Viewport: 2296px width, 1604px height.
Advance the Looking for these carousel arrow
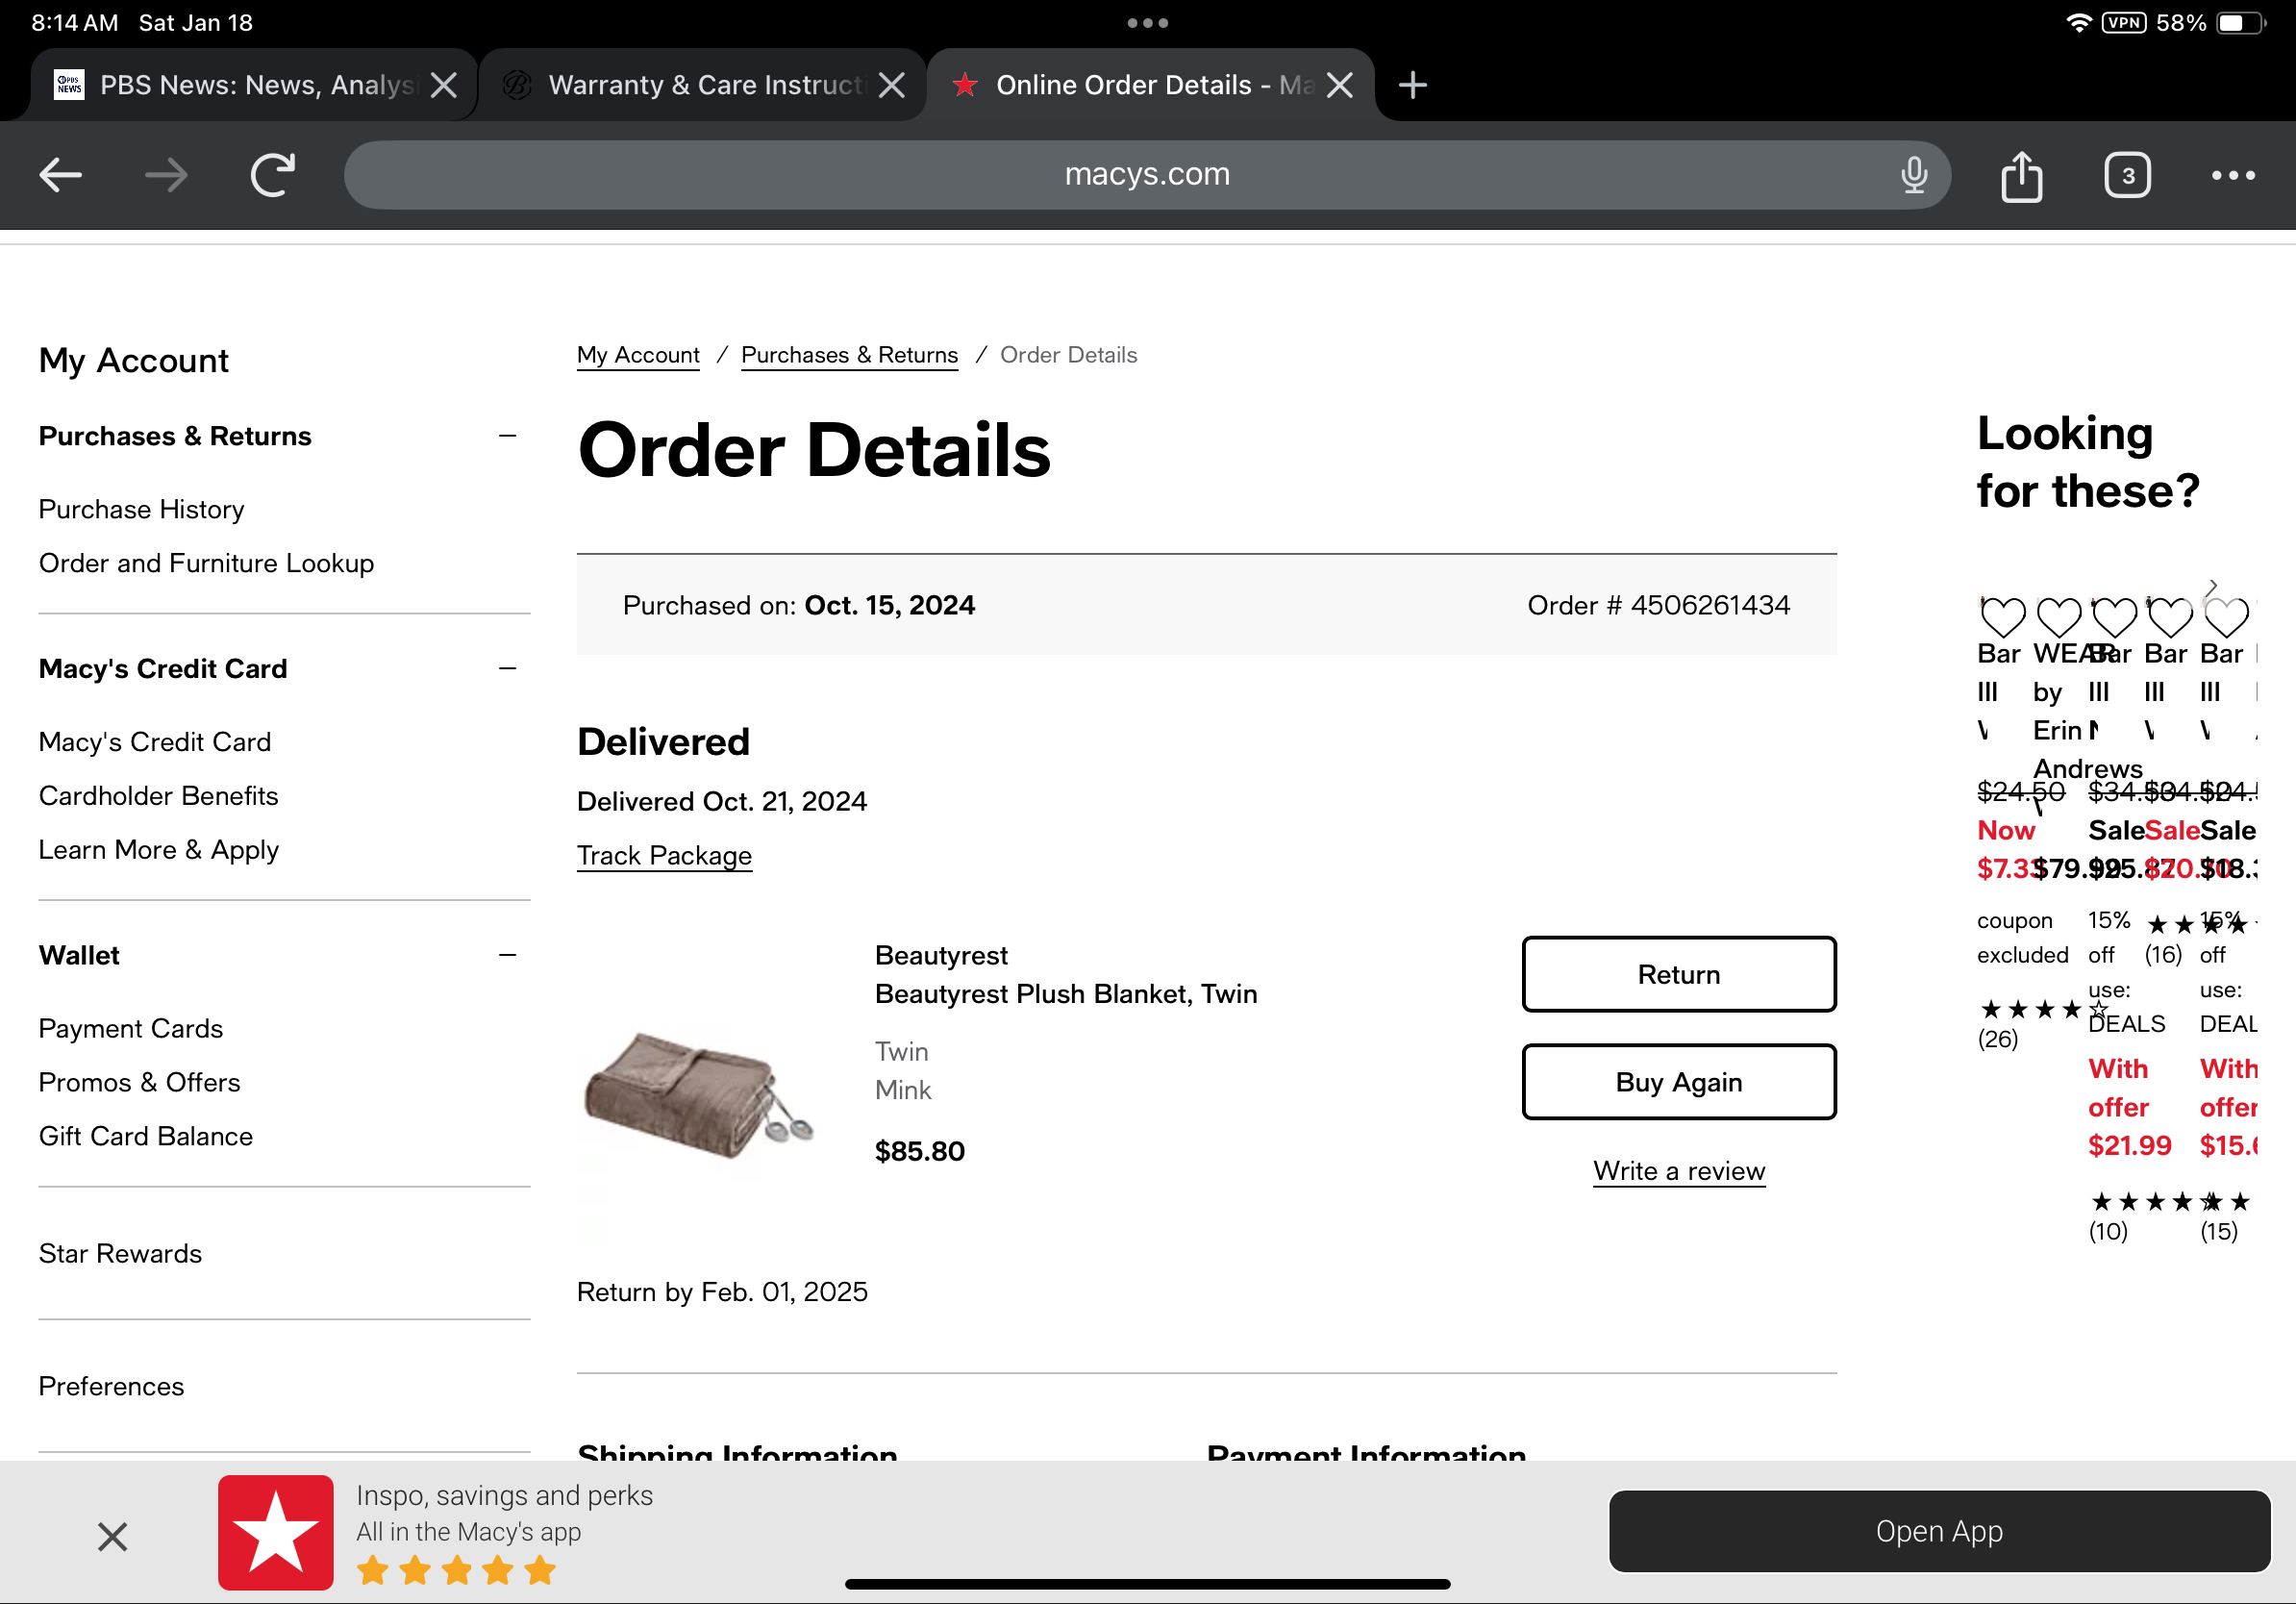pyautogui.click(x=2212, y=587)
